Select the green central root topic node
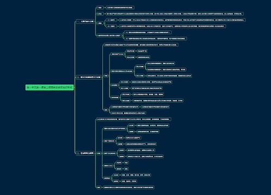Image resolution: width=271 pixels, height=195 pixels. 49,88
